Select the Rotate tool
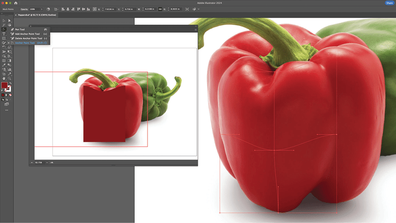This screenshot has height=223, width=396. (x=4, y=47)
